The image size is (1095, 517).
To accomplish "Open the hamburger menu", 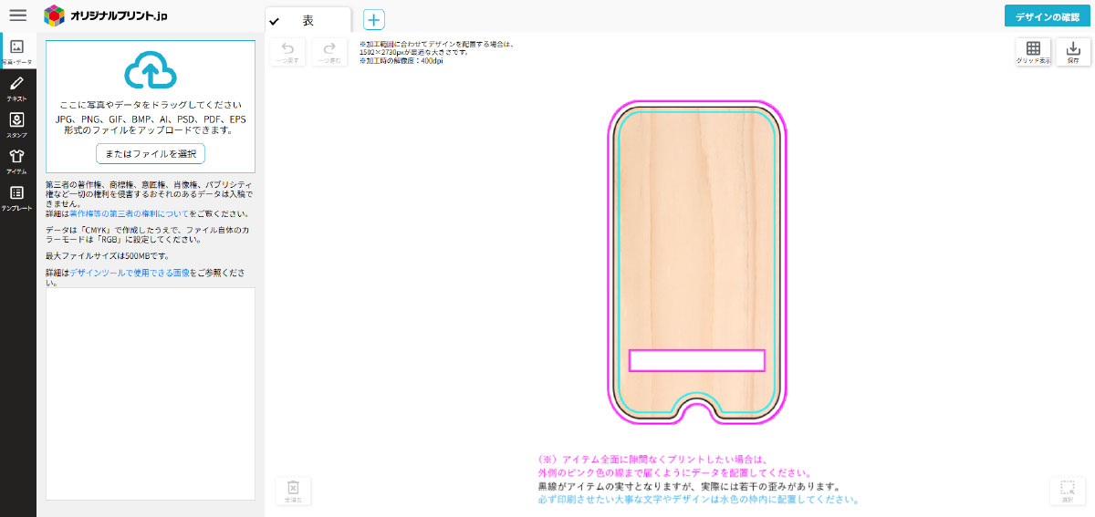I will [x=17, y=16].
